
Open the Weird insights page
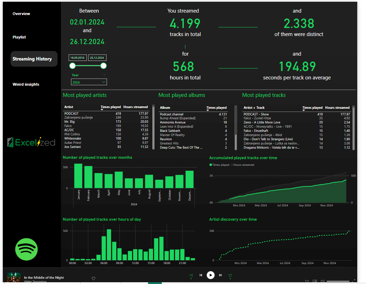coord(26,84)
